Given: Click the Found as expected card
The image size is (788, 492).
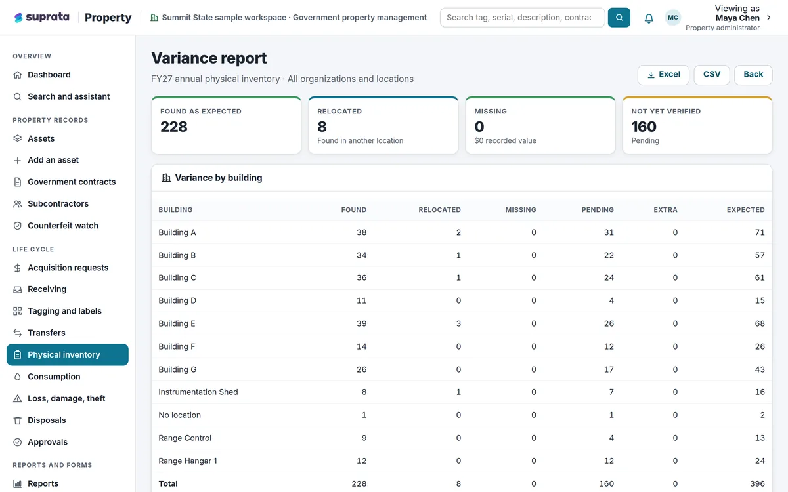Looking at the screenshot, I should click(226, 125).
